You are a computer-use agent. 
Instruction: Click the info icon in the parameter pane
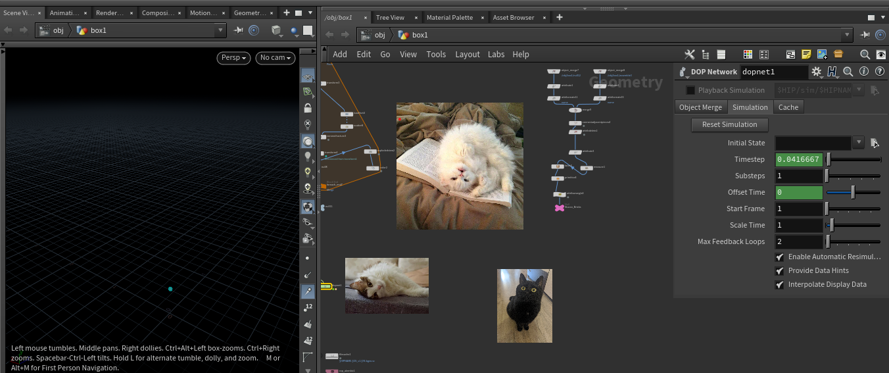tap(864, 72)
